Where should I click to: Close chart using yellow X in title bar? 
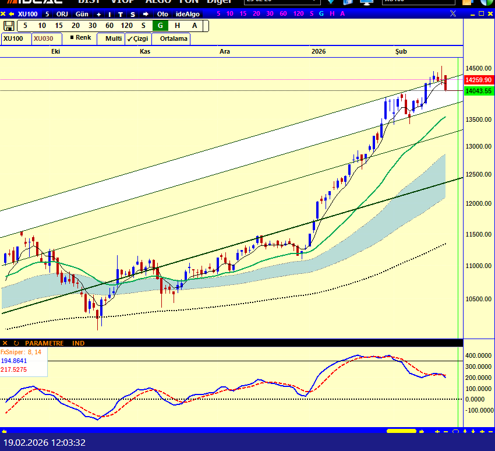pyautogui.click(x=3, y=14)
